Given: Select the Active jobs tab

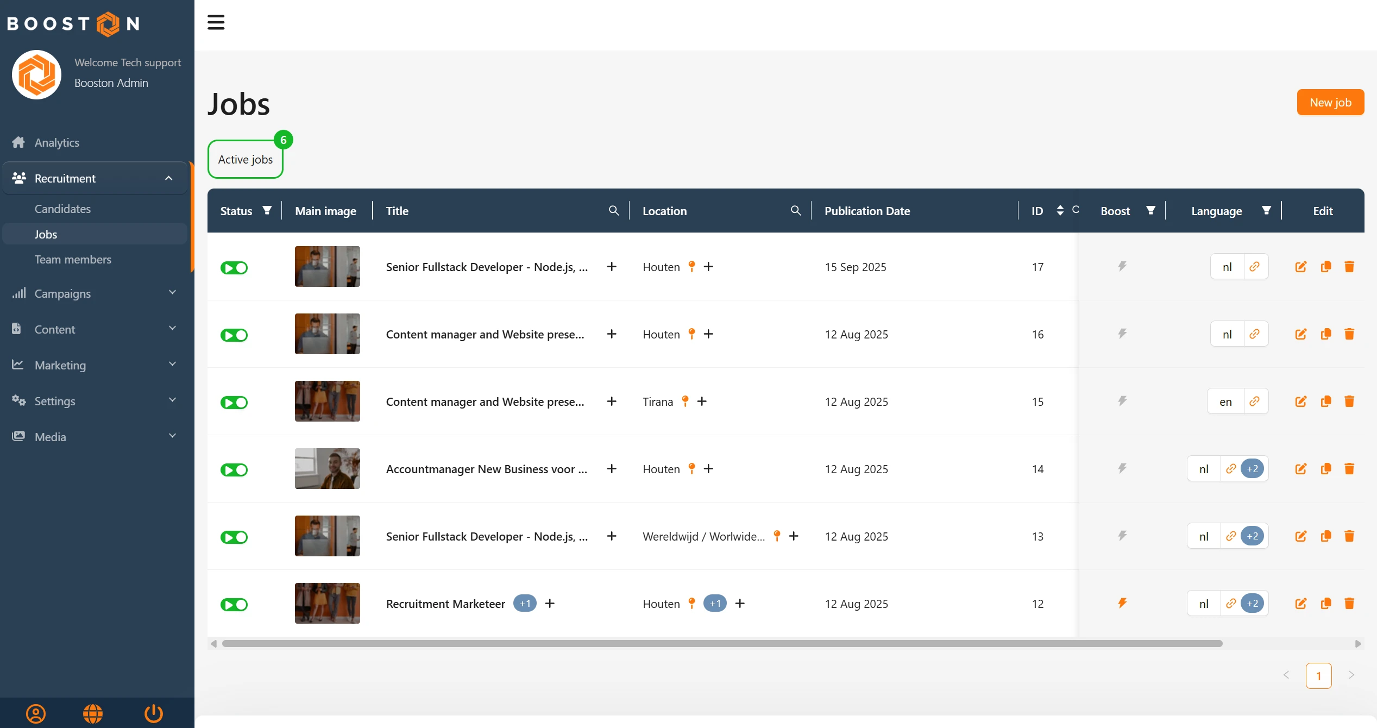Looking at the screenshot, I should coord(246,159).
